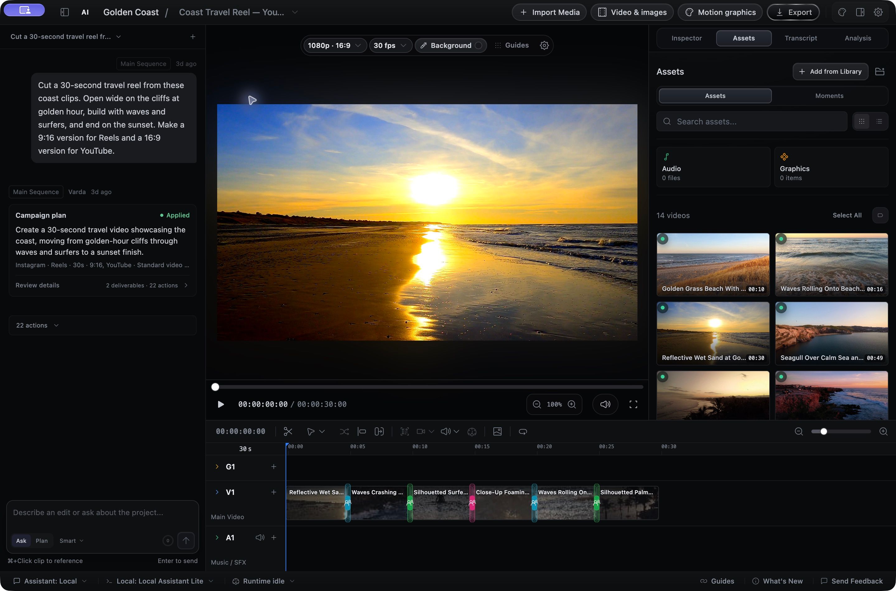Switch assets to list view
This screenshot has width=896, height=591.
pyautogui.click(x=879, y=121)
